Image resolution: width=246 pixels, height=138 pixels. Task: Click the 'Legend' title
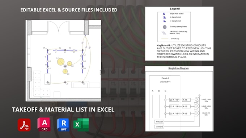point(175,9)
